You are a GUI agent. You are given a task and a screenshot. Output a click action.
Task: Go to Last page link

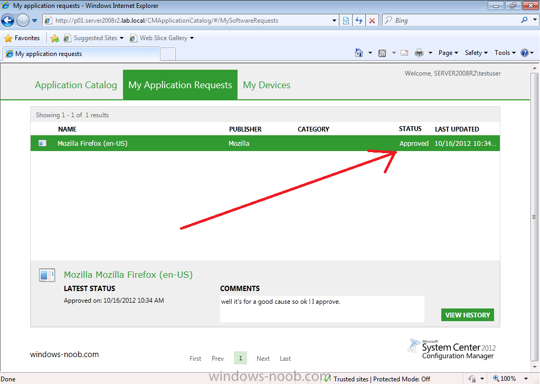[285, 359]
